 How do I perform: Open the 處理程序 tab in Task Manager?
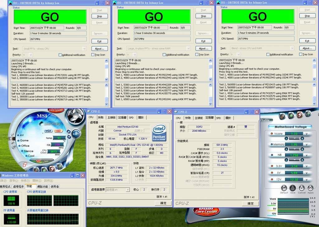click(18, 186)
